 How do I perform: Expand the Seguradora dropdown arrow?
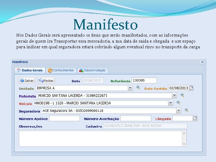[178, 110]
